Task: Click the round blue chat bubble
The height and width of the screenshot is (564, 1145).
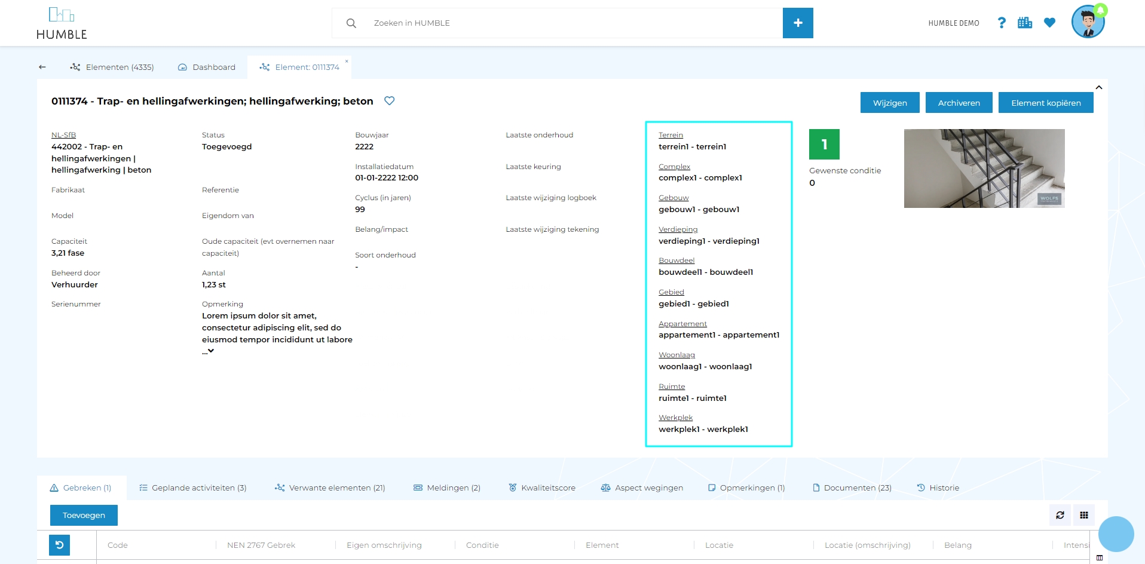Action: (x=1116, y=534)
